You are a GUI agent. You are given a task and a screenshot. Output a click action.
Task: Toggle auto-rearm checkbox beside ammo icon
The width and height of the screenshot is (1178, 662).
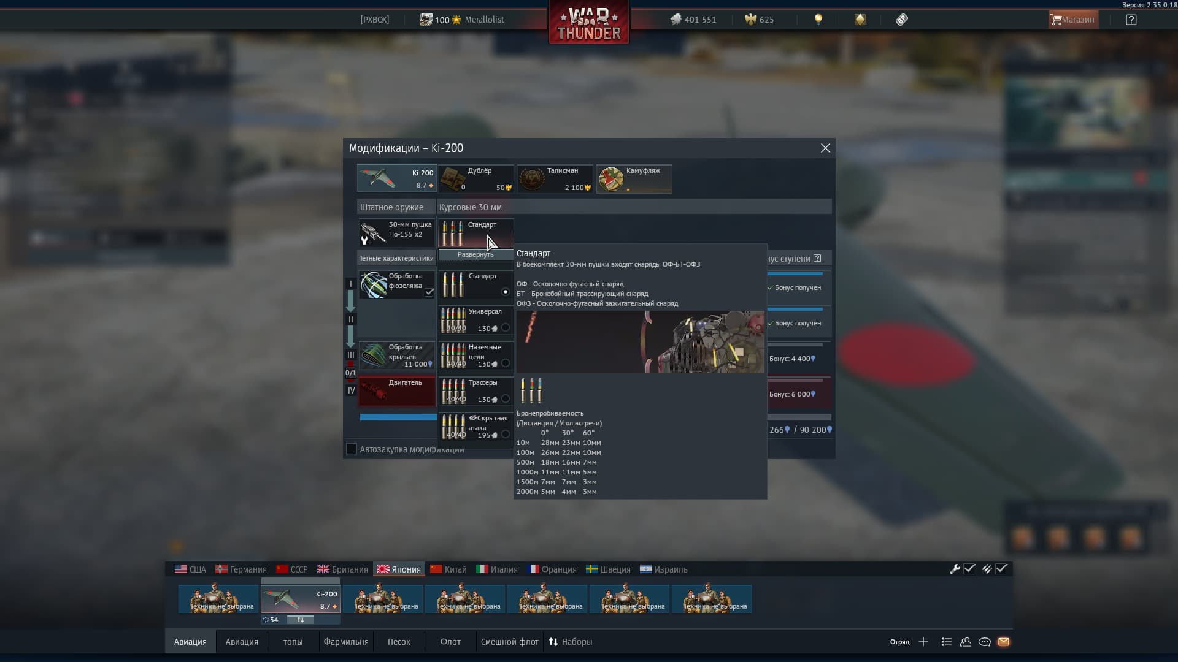1001,569
